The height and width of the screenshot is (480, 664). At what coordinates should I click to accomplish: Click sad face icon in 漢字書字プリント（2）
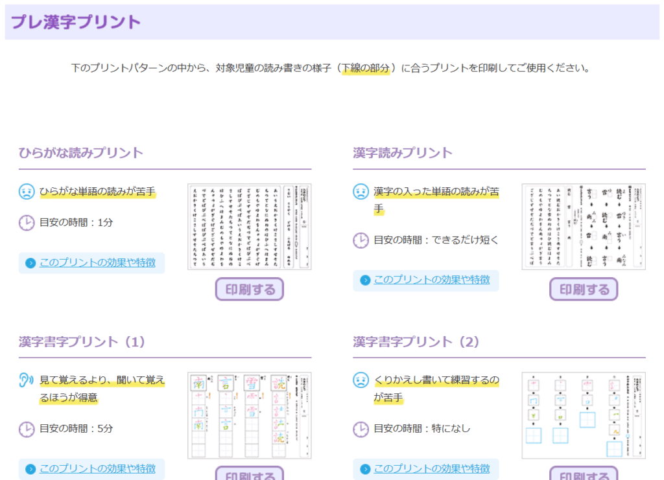[361, 380]
